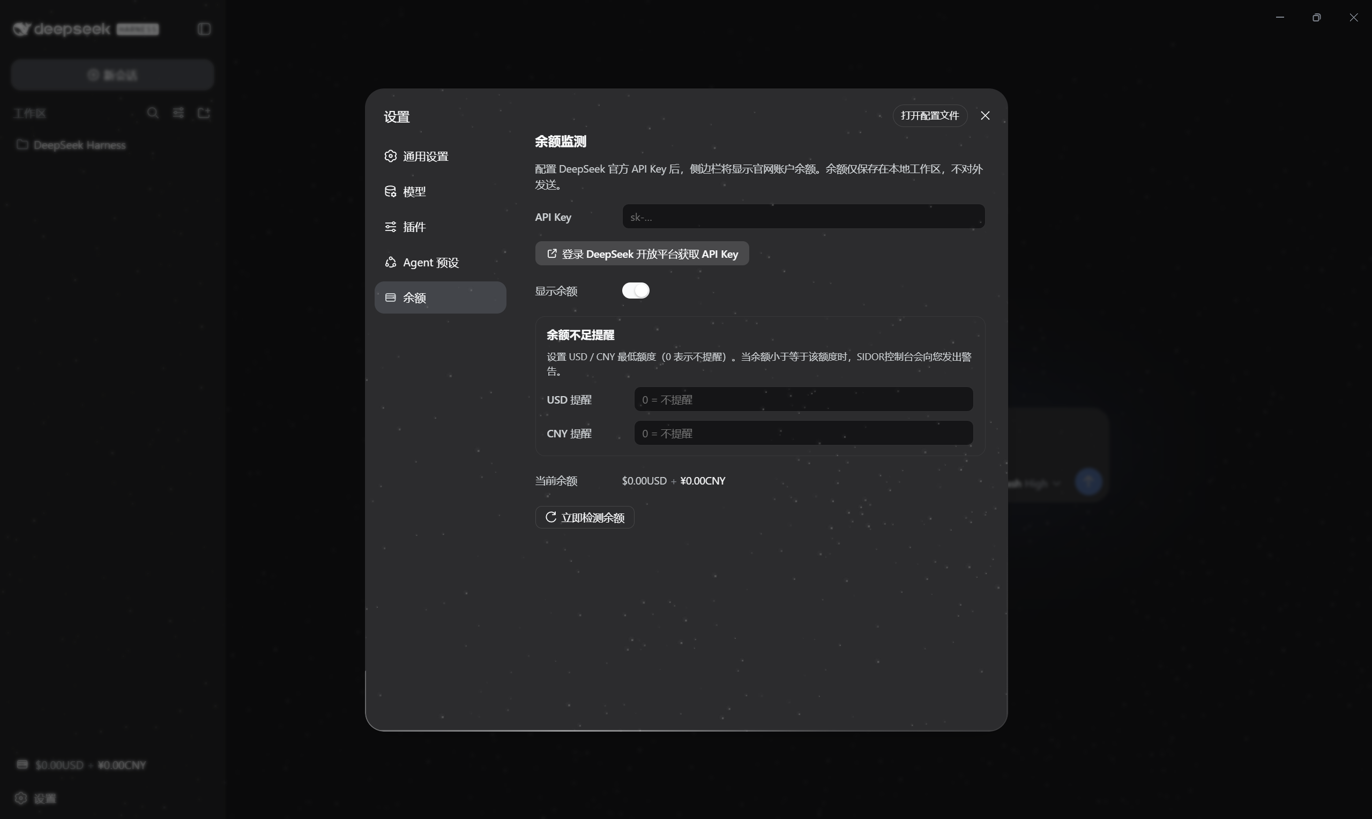Open the 通用设置 settings tab
Viewport: 1372px width, 819px height.
[x=439, y=156]
